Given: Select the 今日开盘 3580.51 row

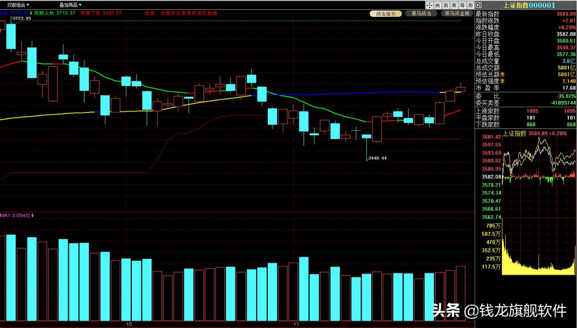Looking at the screenshot, I should pyautogui.click(x=526, y=41).
